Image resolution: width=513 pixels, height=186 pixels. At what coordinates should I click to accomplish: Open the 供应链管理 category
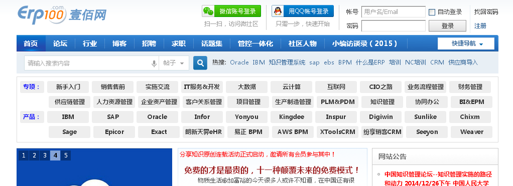click(x=69, y=102)
